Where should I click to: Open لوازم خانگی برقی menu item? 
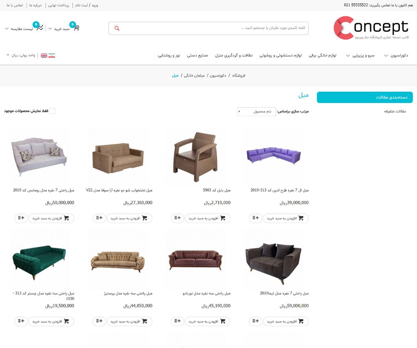[x=322, y=55]
